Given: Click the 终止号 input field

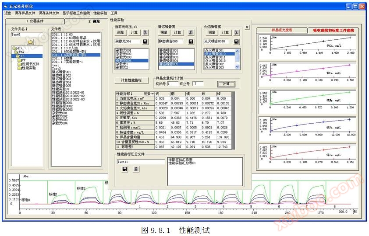Looking at the screenshot, I should (198, 83).
